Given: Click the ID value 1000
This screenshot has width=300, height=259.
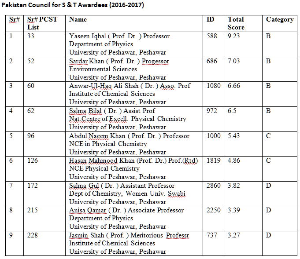Looking at the screenshot, I should point(214,135).
